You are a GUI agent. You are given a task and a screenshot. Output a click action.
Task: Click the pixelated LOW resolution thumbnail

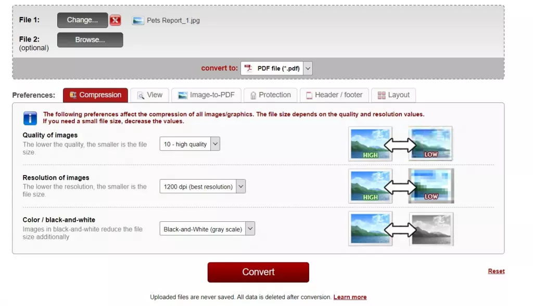click(431, 186)
